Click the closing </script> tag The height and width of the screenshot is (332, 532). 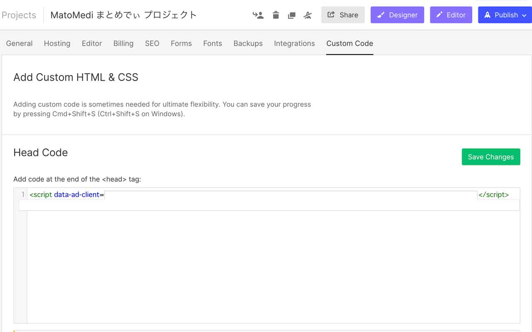(494, 194)
